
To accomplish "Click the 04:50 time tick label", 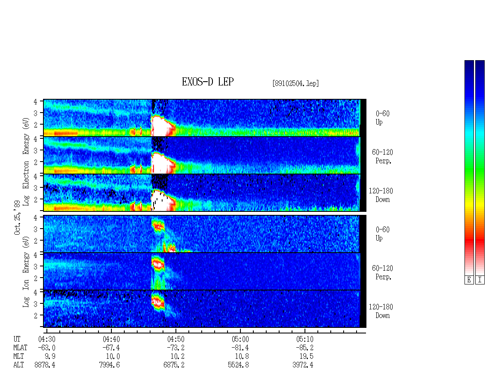I will (x=176, y=339).
